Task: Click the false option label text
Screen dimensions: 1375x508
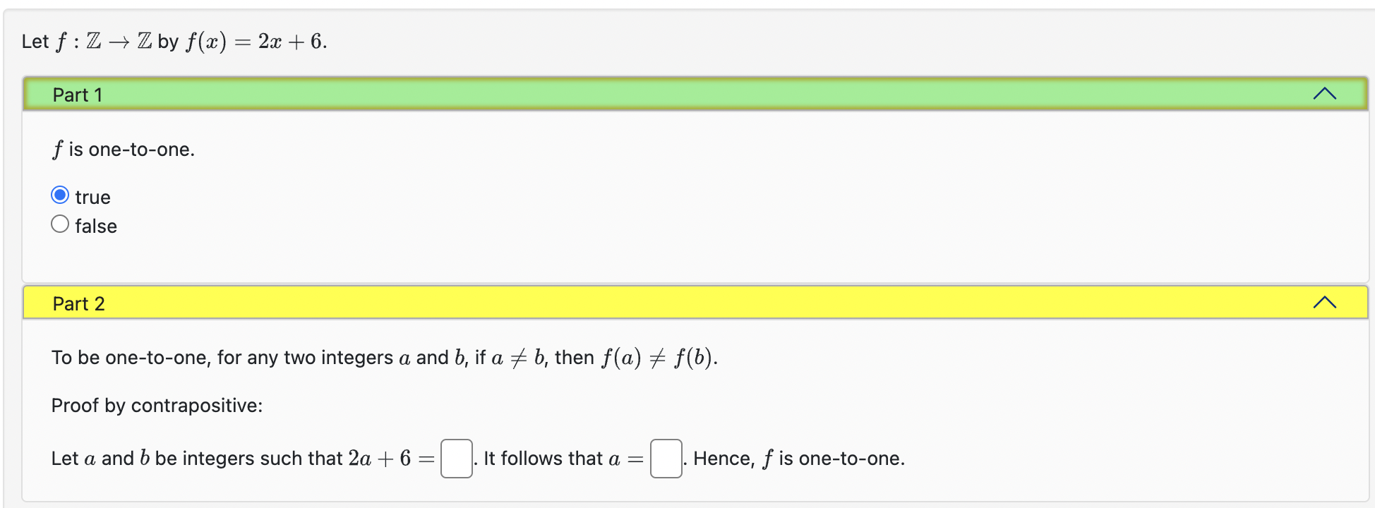Action: tap(95, 226)
